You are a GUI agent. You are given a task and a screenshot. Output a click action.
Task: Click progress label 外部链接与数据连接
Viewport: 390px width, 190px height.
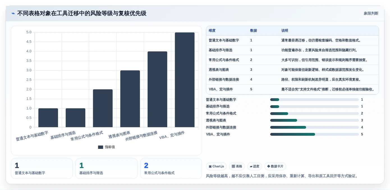coord(221,127)
